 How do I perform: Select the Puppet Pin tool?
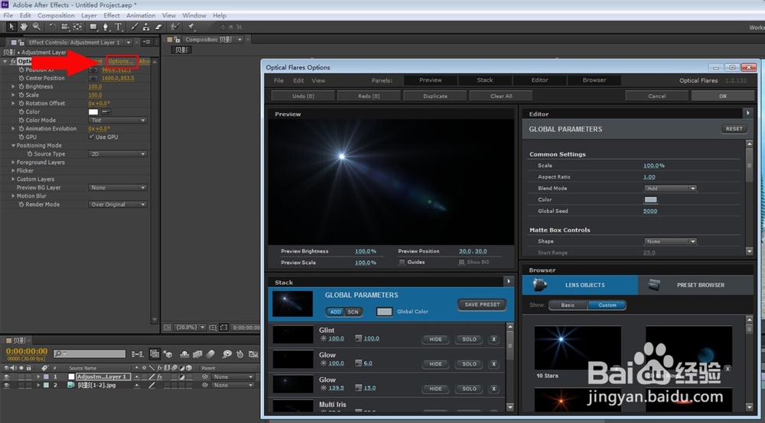(190, 27)
